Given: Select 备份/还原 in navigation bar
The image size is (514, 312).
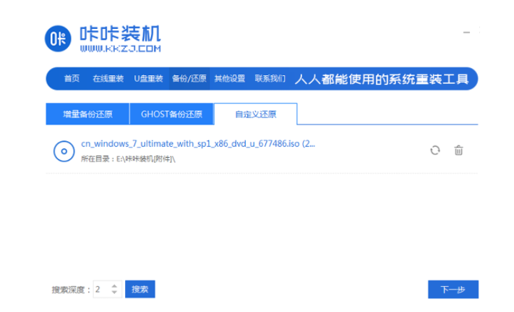Looking at the screenshot, I should tap(189, 79).
